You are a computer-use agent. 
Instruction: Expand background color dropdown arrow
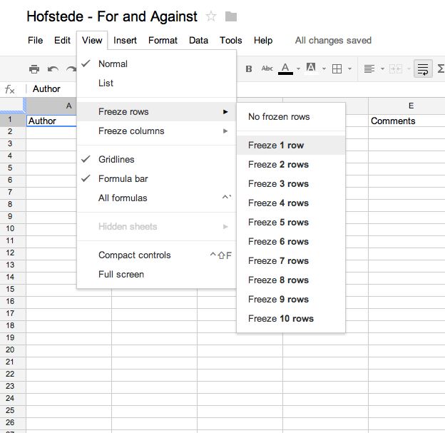[324, 68]
